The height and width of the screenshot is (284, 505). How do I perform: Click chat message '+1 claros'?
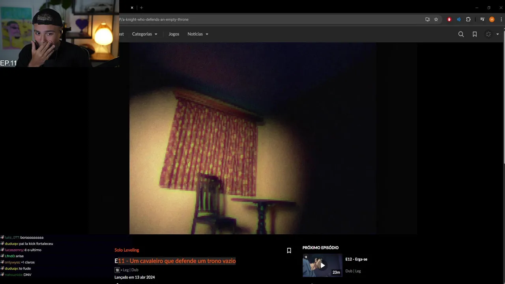pyautogui.click(x=28, y=262)
